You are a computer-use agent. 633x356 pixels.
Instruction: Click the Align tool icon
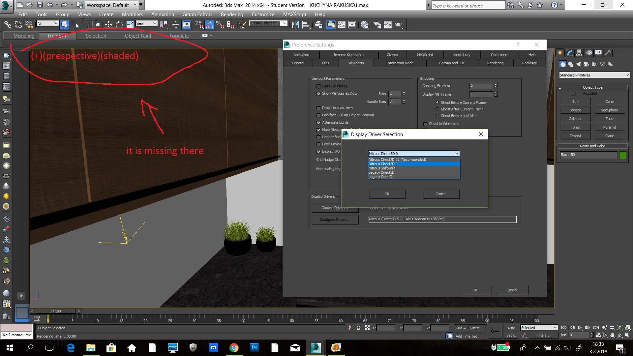pos(306,24)
